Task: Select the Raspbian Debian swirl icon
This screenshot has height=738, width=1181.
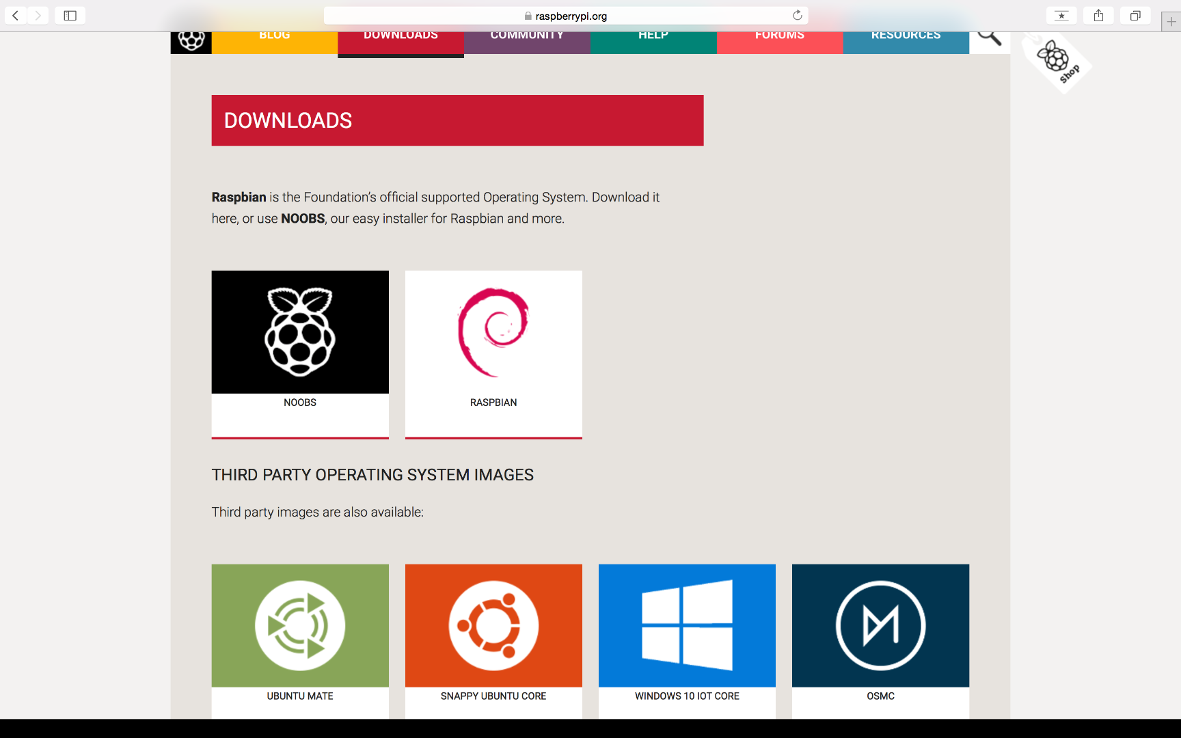Action: (x=493, y=332)
